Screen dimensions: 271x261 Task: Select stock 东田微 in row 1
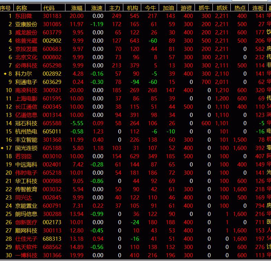(23, 16)
